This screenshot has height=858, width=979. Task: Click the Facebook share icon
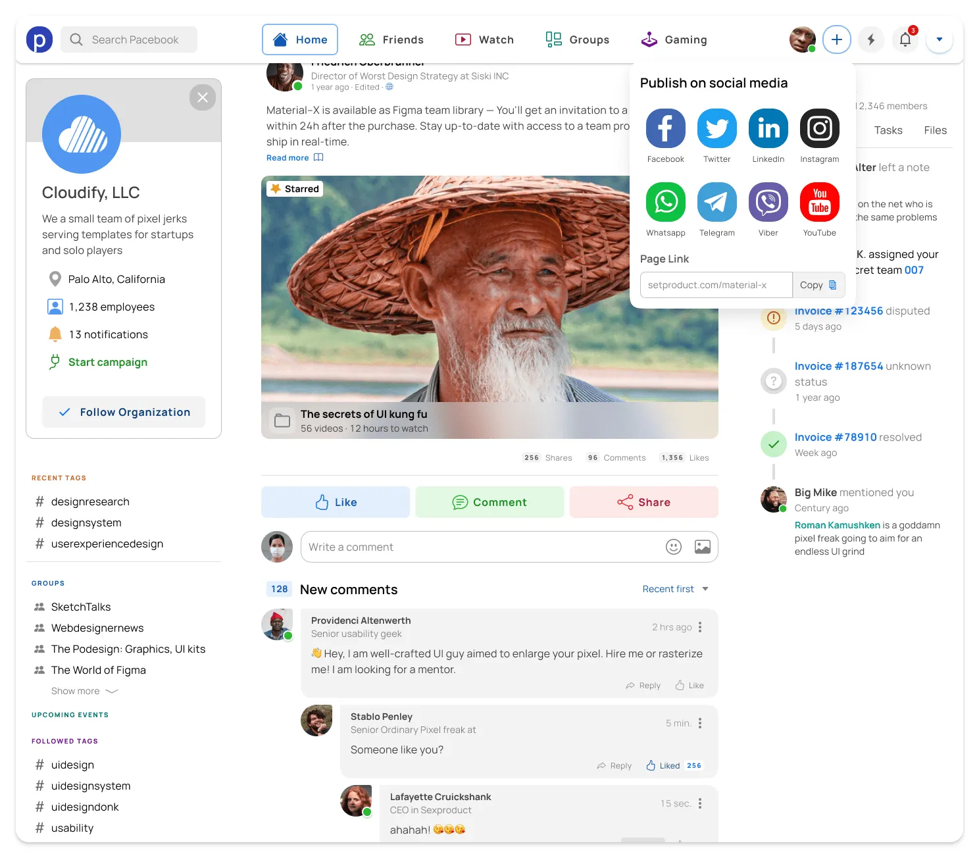665,128
